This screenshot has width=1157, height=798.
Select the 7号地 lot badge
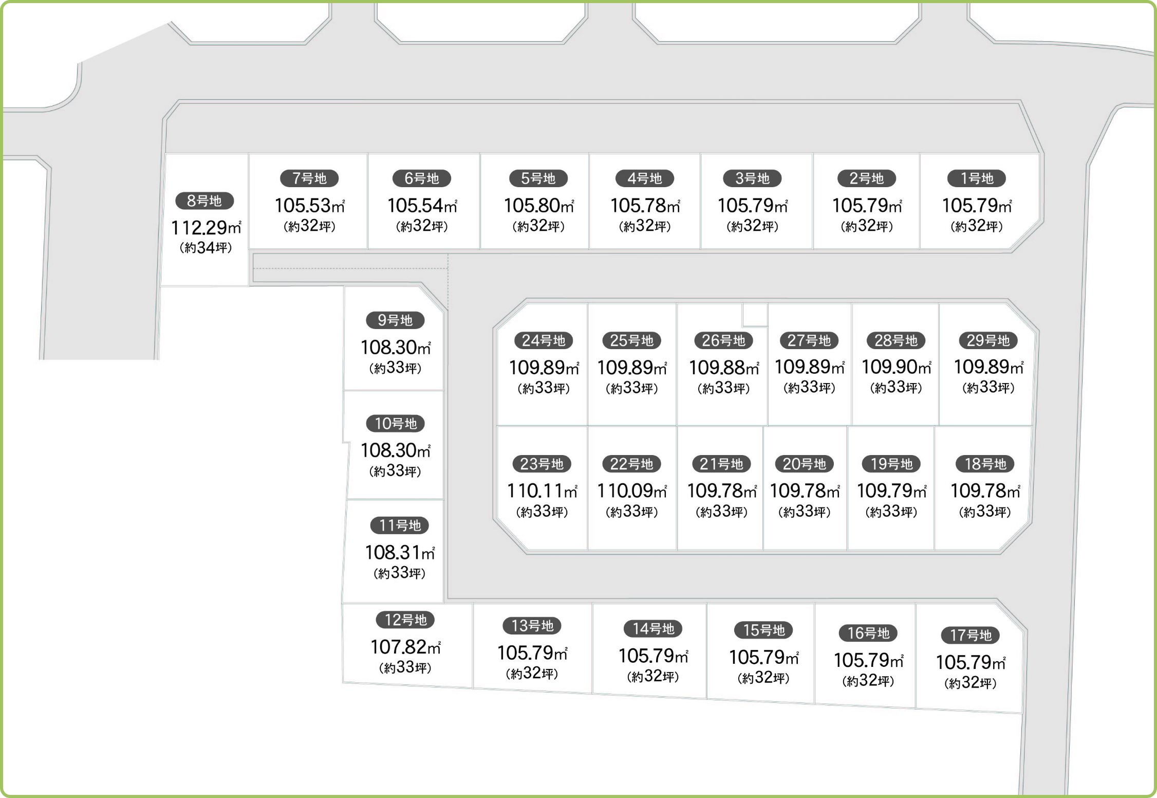pyautogui.click(x=309, y=178)
